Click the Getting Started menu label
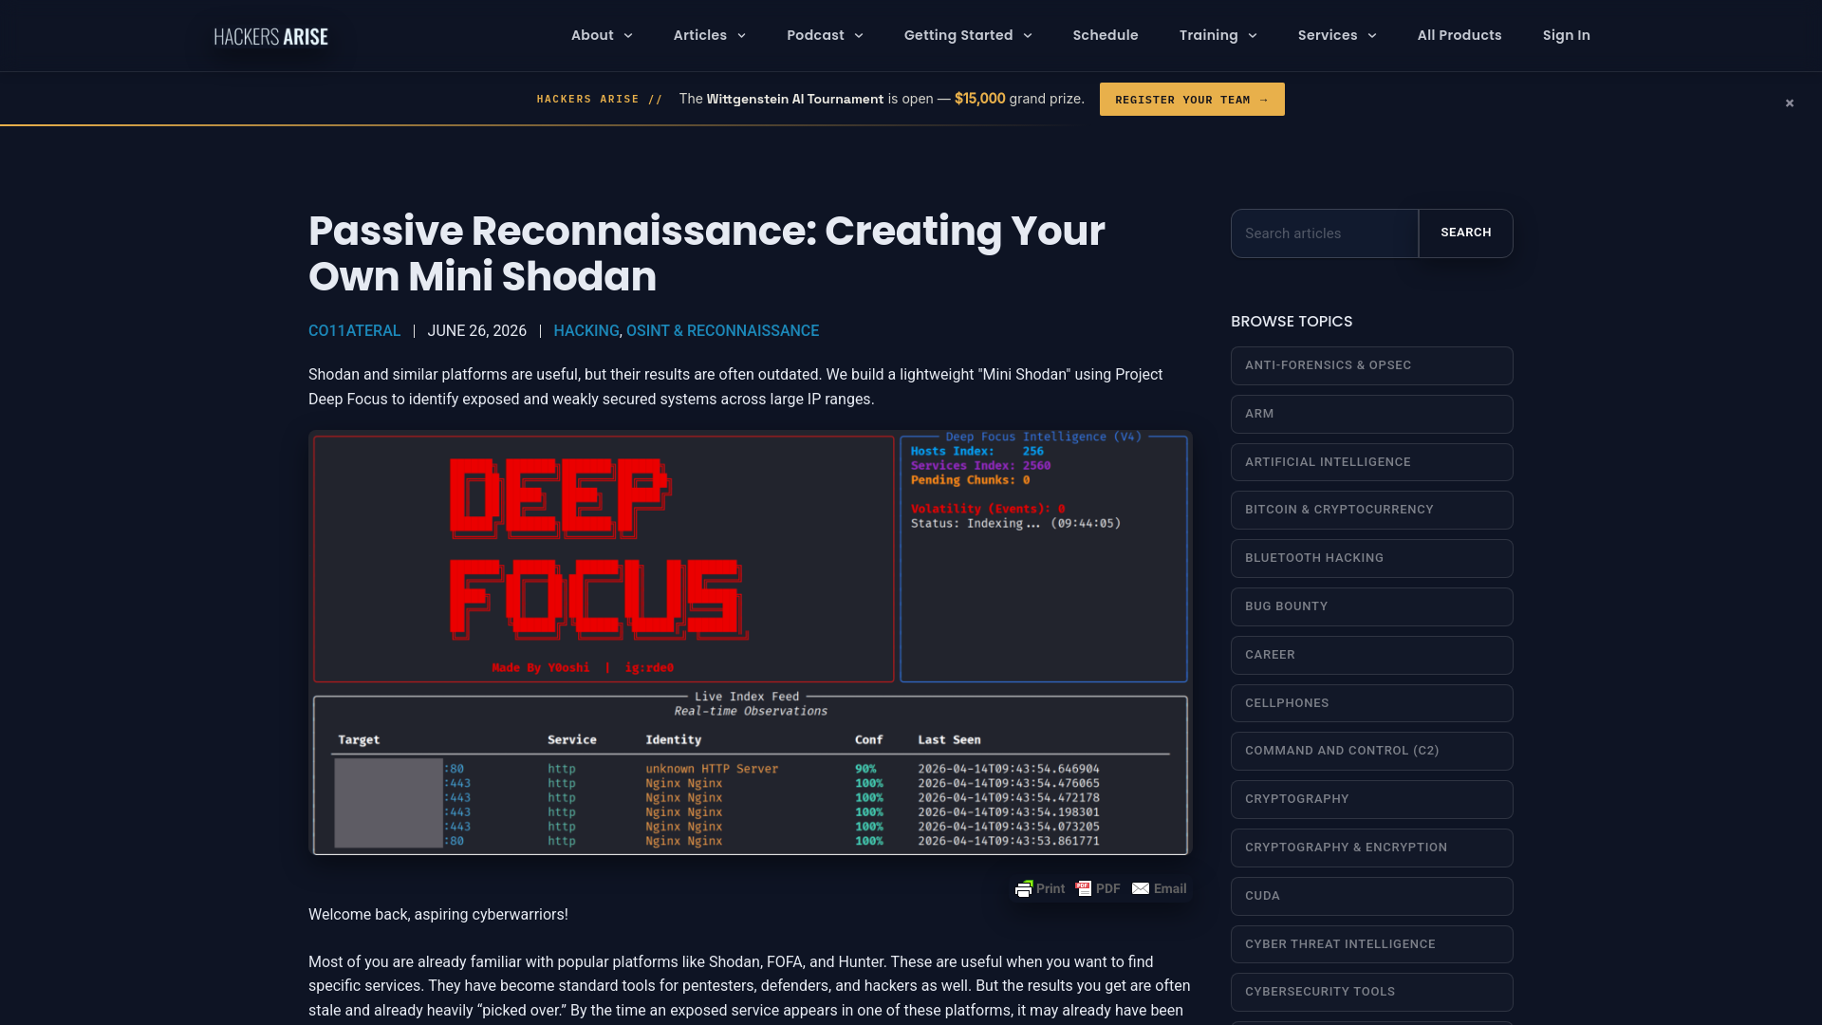Screen dimensions: 1822x1025 pos(958,35)
